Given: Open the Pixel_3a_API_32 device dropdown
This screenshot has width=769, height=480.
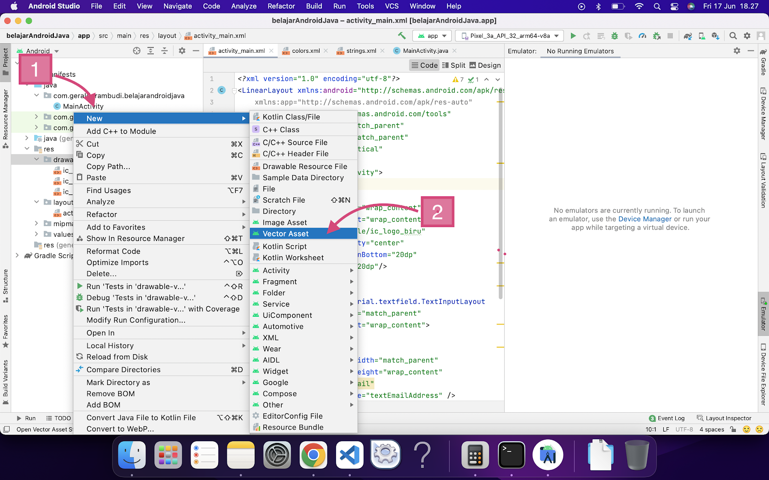Looking at the screenshot, I should coord(509,36).
